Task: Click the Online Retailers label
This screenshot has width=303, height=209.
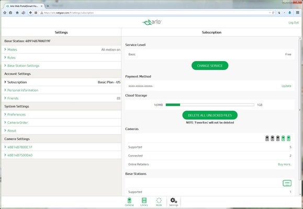Action: point(138,164)
